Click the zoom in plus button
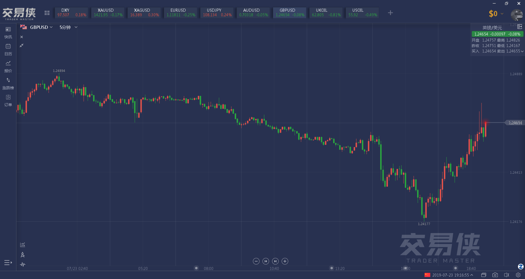The width and height of the screenshot is (525, 279). coord(285,261)
